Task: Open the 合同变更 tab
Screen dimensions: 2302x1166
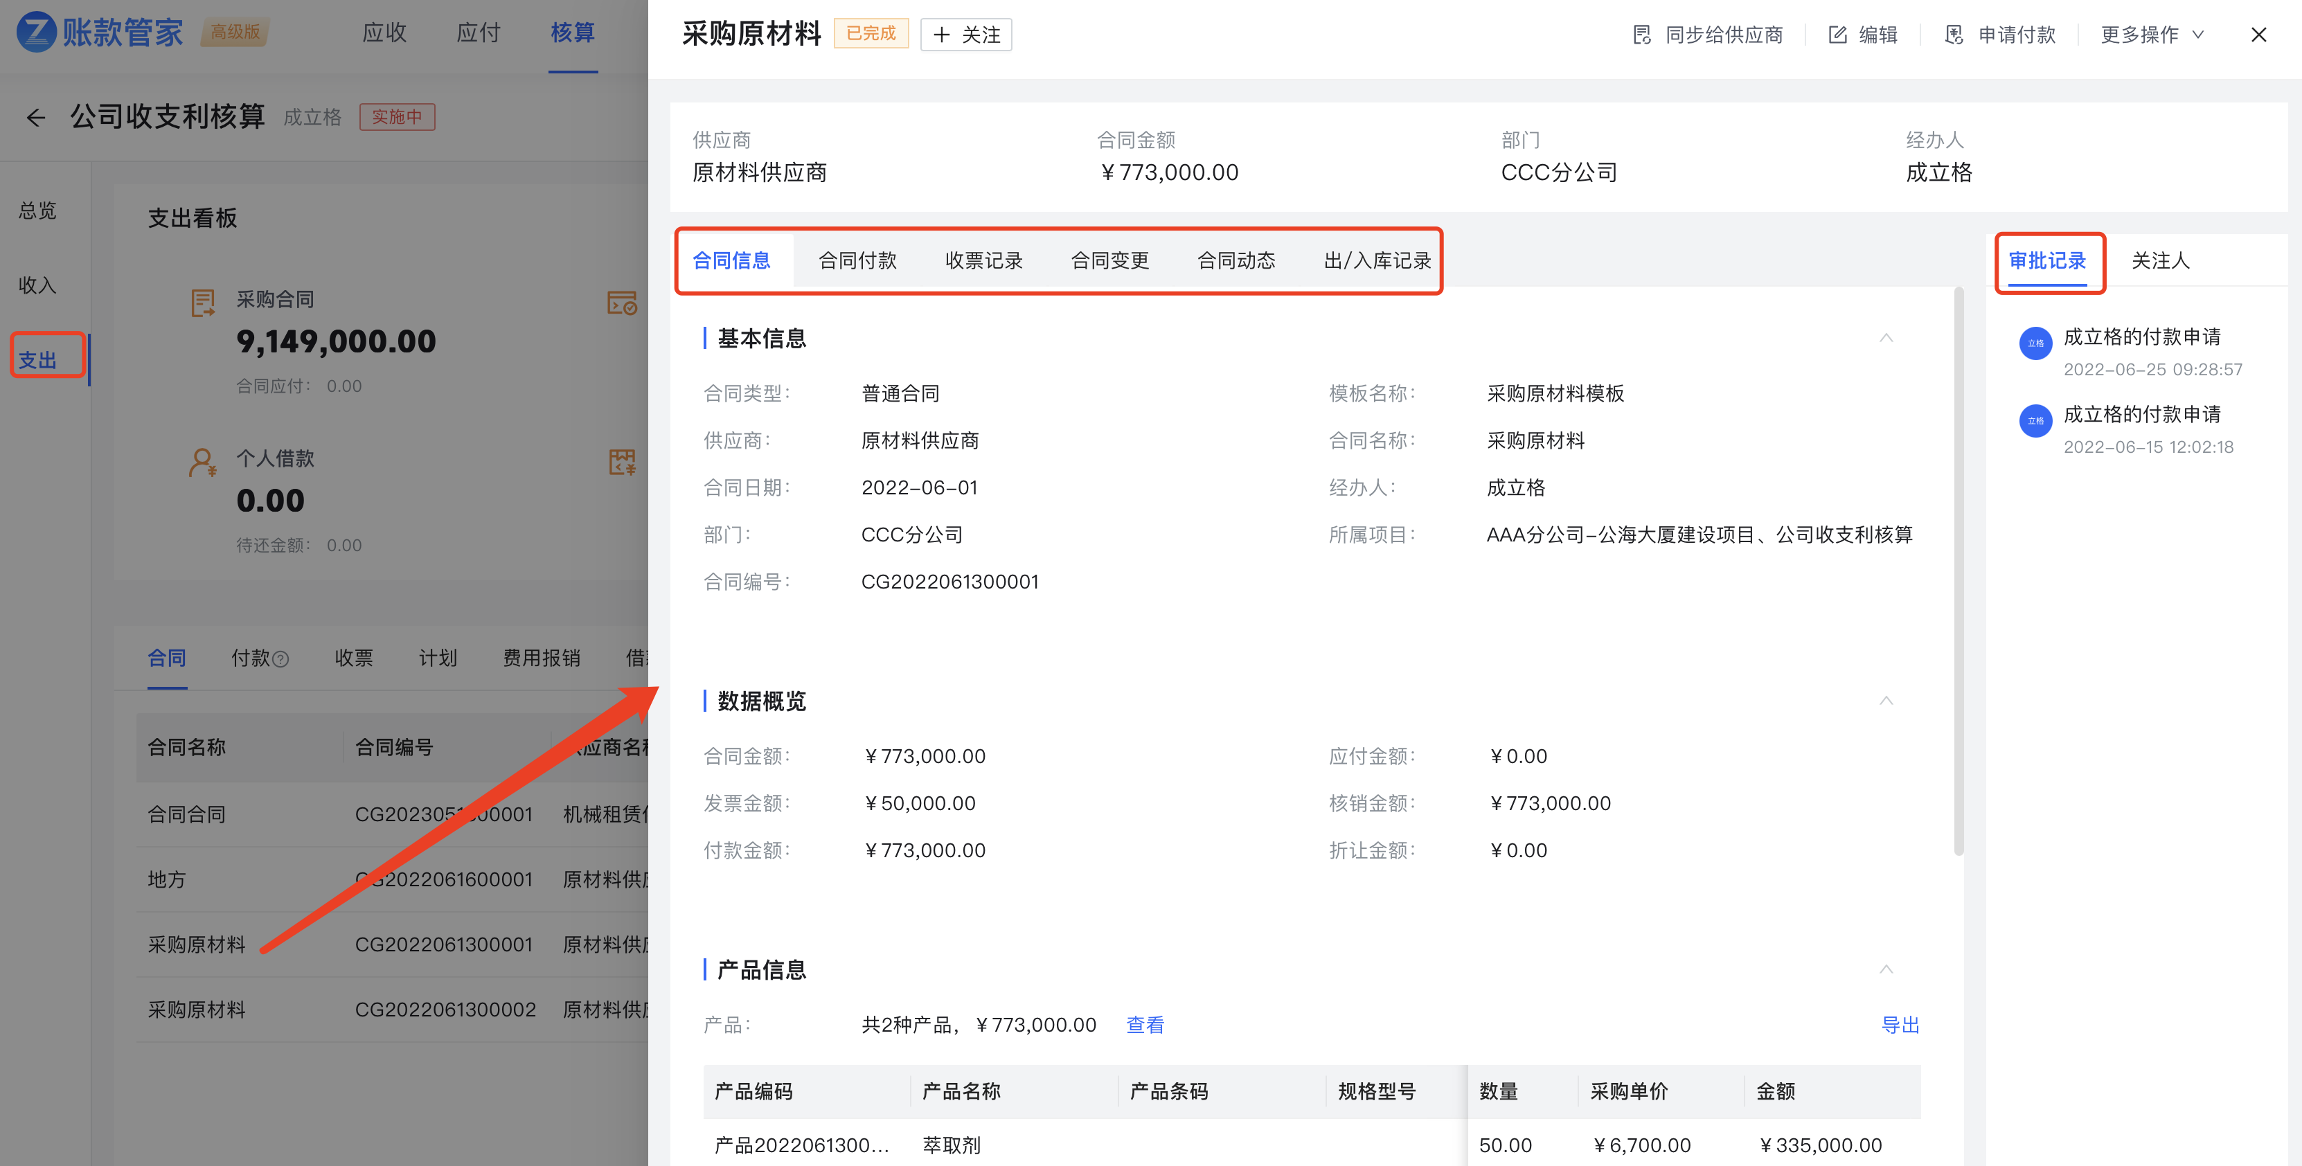Action: [1110, 261]
